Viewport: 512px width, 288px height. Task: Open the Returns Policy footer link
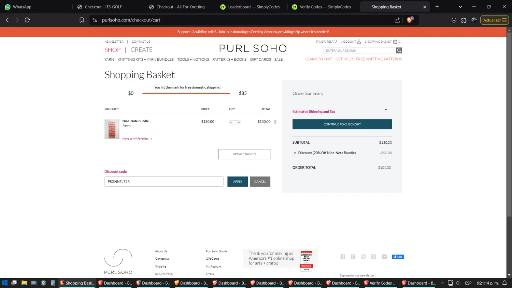165,274
